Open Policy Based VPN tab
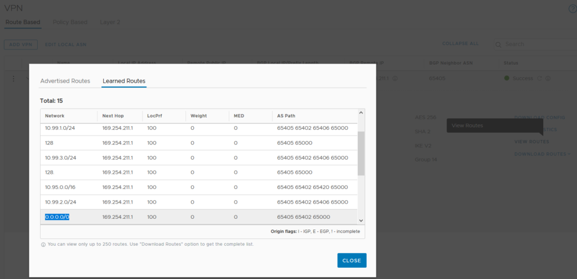 click(x=70, y=22)
